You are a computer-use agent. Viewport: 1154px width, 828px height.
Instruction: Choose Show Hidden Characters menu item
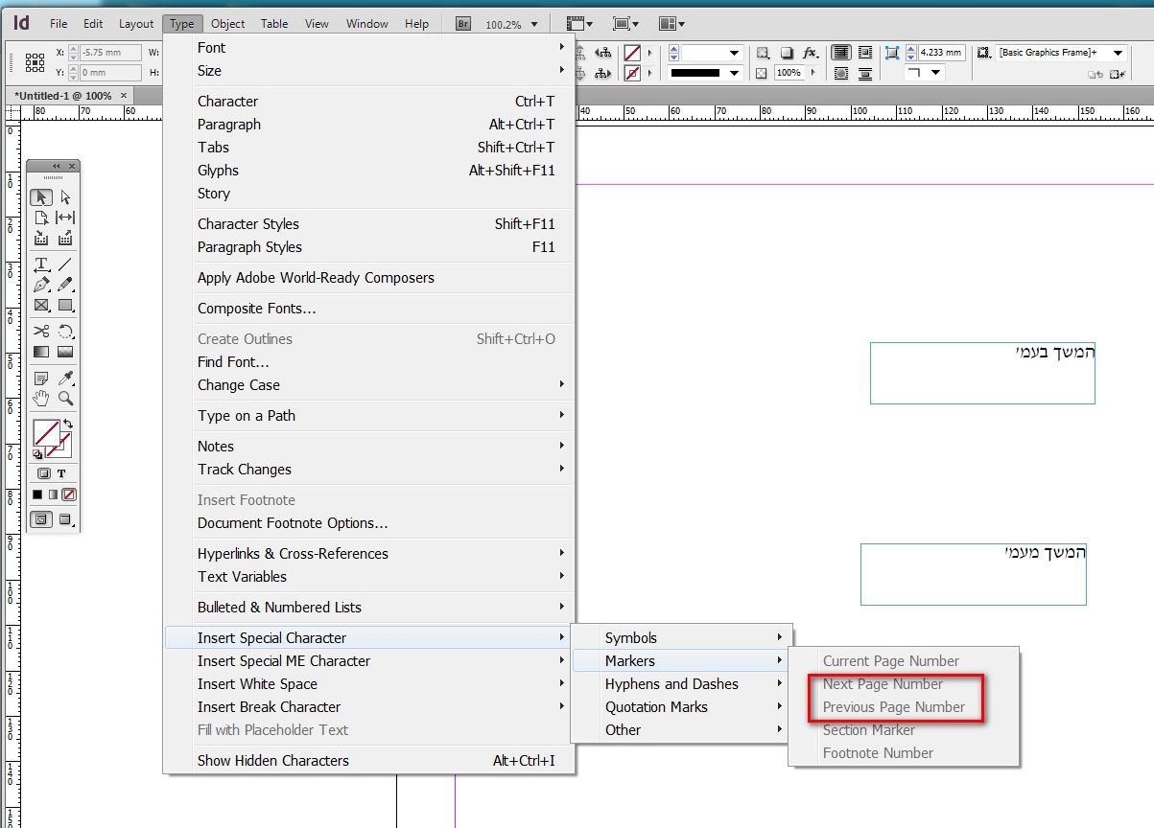click(x=369, y=760)
